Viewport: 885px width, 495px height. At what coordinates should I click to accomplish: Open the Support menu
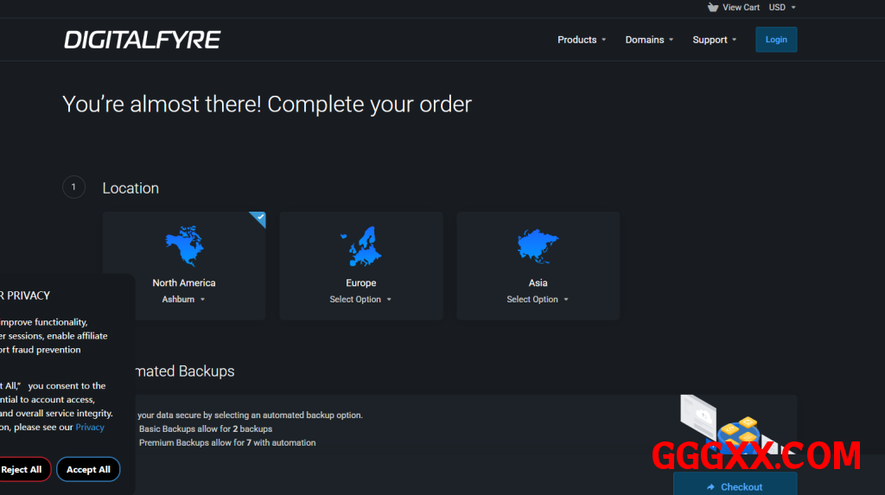[715, 40]
